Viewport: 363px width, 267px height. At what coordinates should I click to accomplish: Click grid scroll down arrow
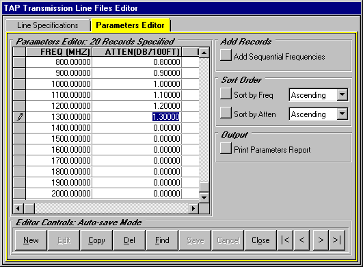[x=204, y=198]
